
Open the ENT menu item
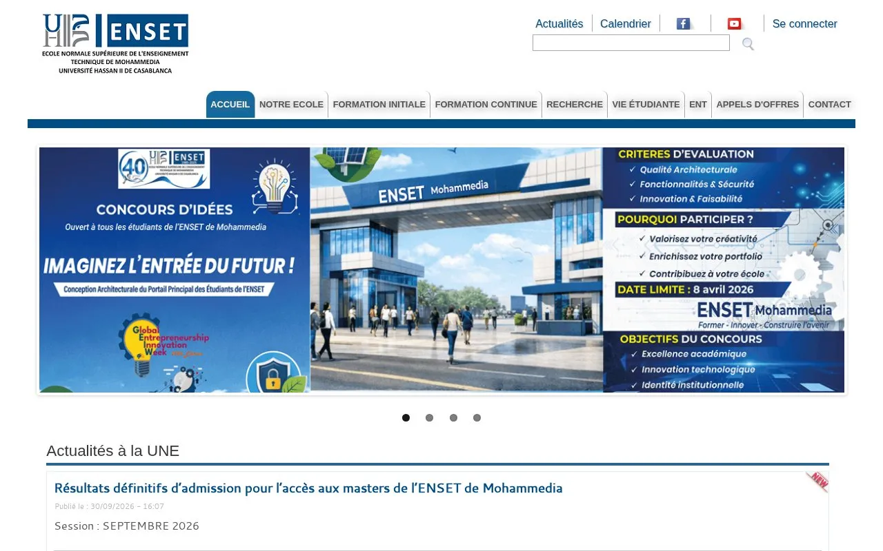point(698,105)
